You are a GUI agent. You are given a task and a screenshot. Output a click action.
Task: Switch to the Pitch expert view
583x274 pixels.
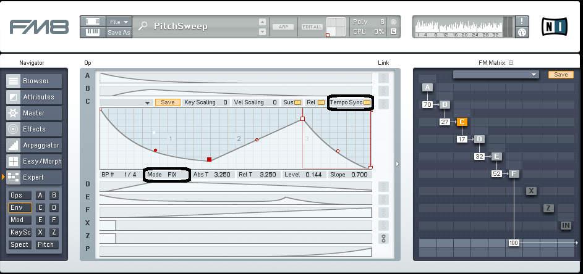click(x=47, y=244)
